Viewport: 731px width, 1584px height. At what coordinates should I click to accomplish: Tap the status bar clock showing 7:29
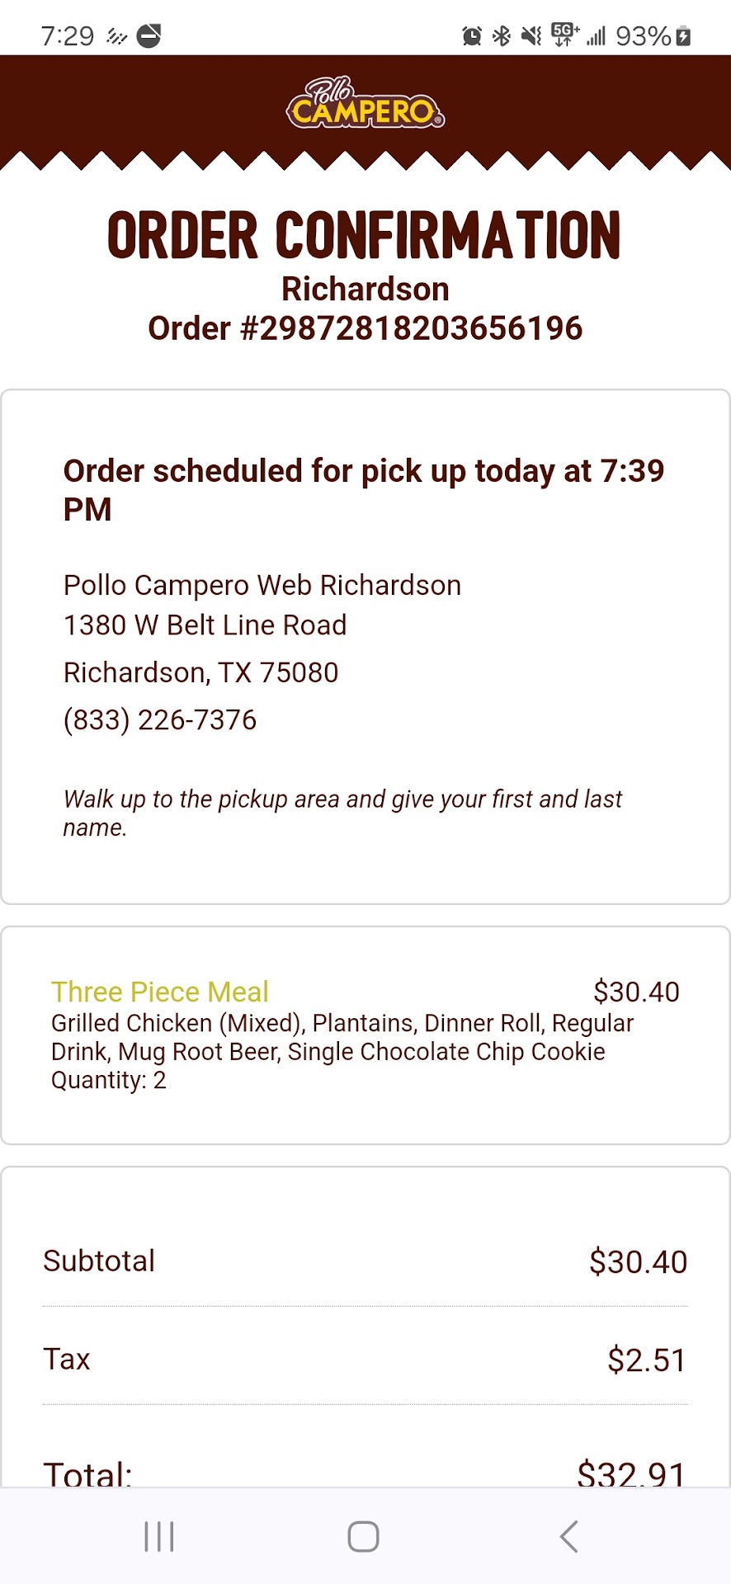[68, 35]
